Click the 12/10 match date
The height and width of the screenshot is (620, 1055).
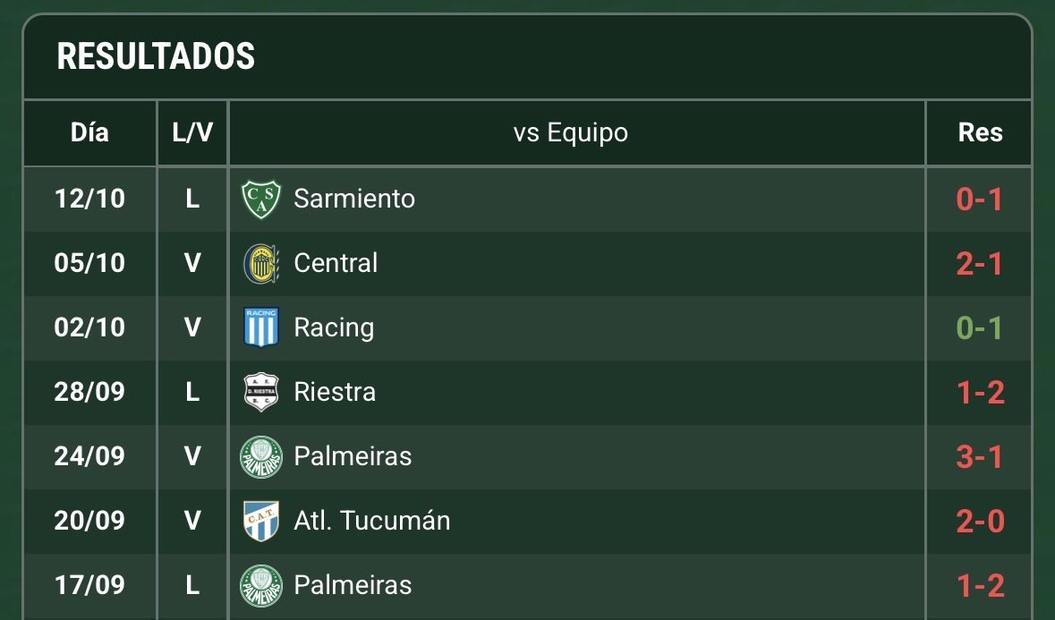(89, 199)
